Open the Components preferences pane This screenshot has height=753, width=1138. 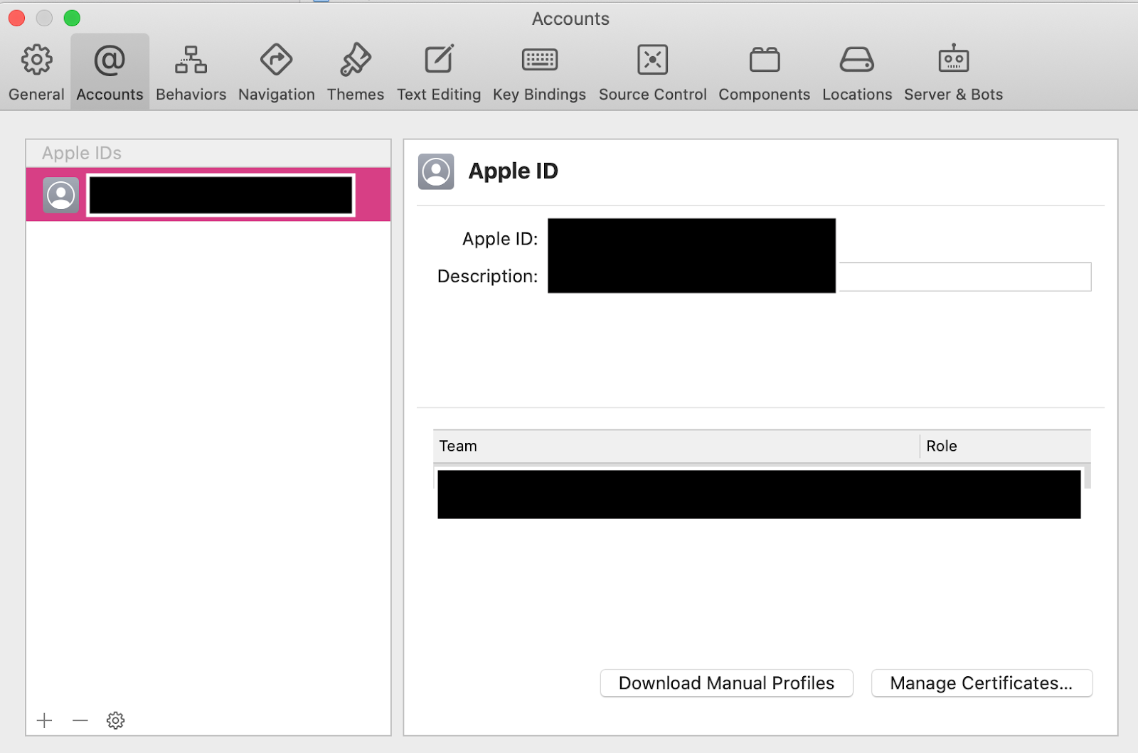pos(764,73)
